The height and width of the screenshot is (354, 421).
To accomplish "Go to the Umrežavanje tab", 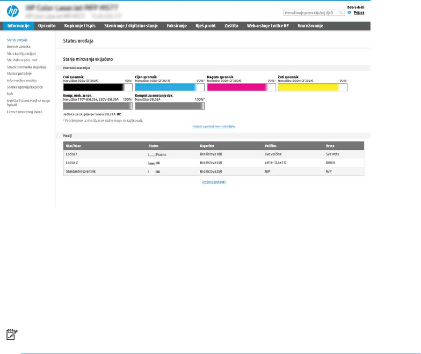I will (310, 26).
